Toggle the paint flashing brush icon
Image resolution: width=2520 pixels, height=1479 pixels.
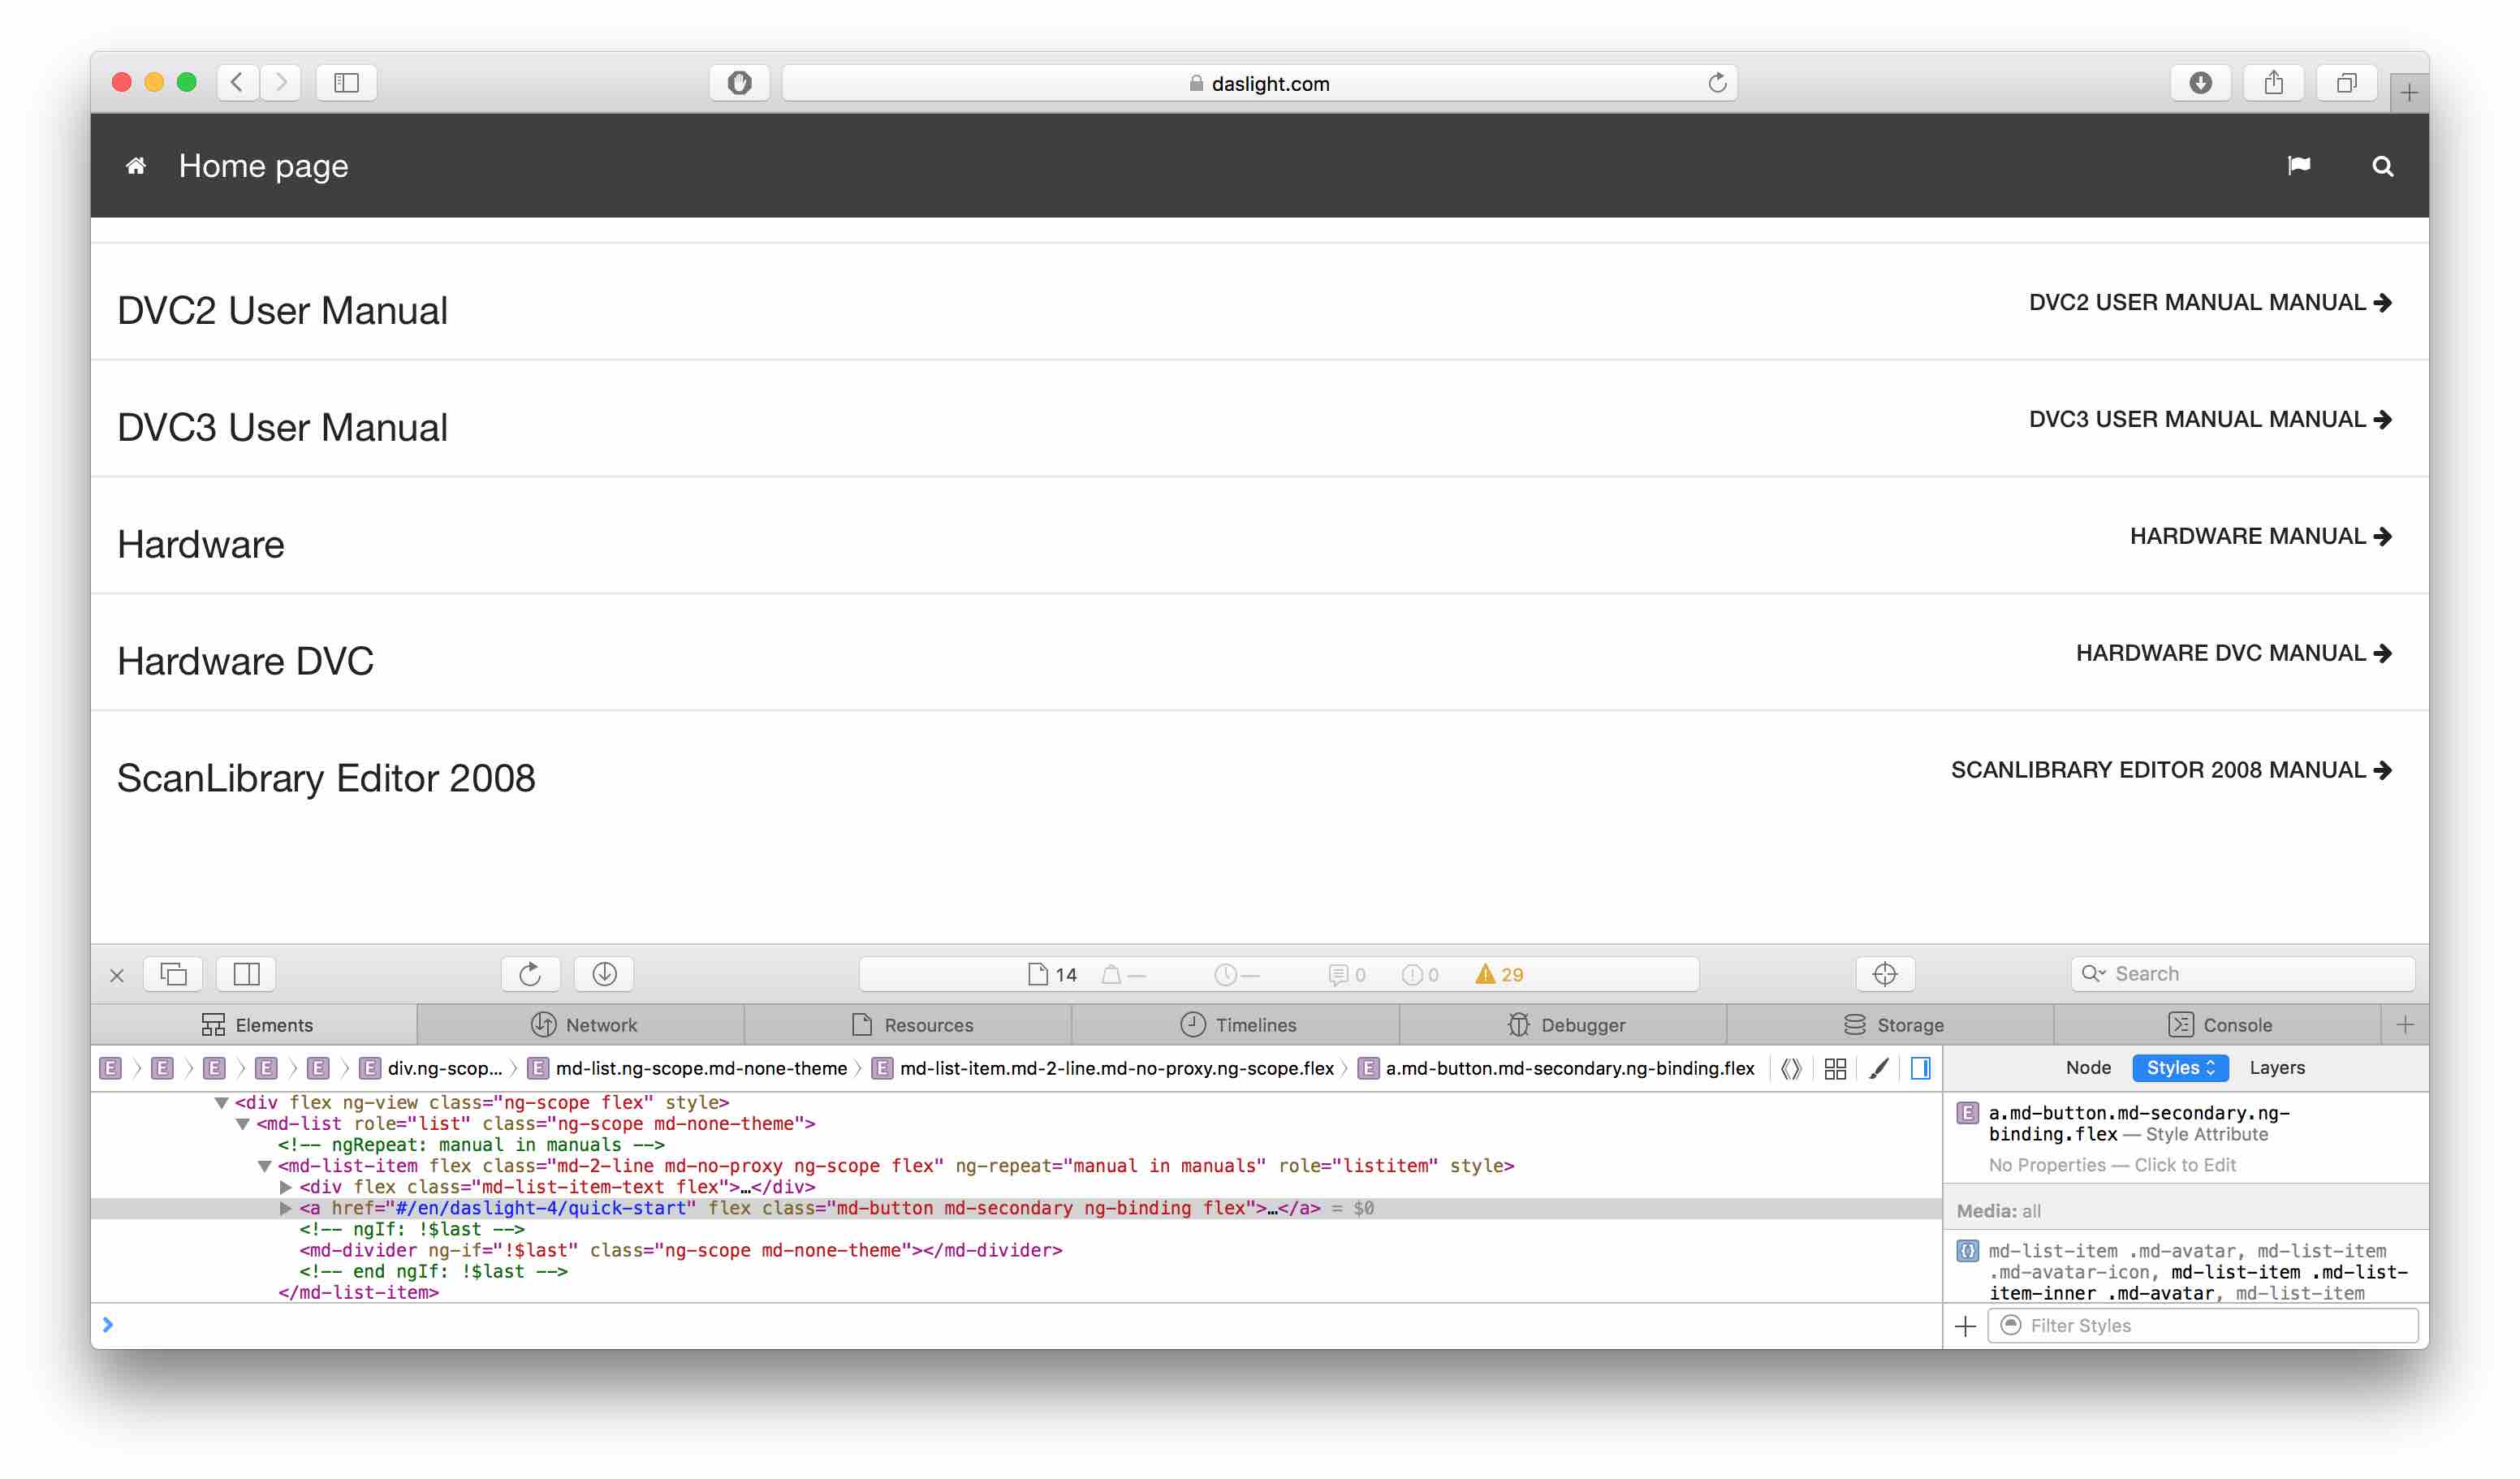(x=1879, y=1069)
